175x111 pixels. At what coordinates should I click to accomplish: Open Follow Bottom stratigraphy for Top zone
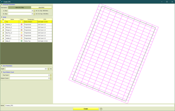31,22
